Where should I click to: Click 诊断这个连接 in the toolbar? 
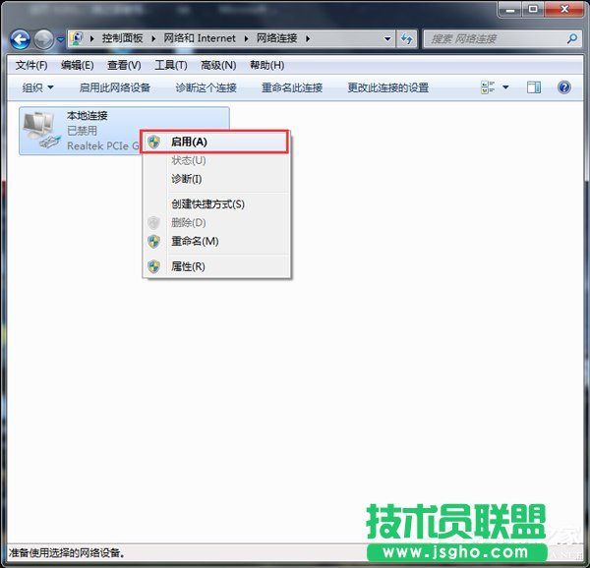tap(206, 88)
